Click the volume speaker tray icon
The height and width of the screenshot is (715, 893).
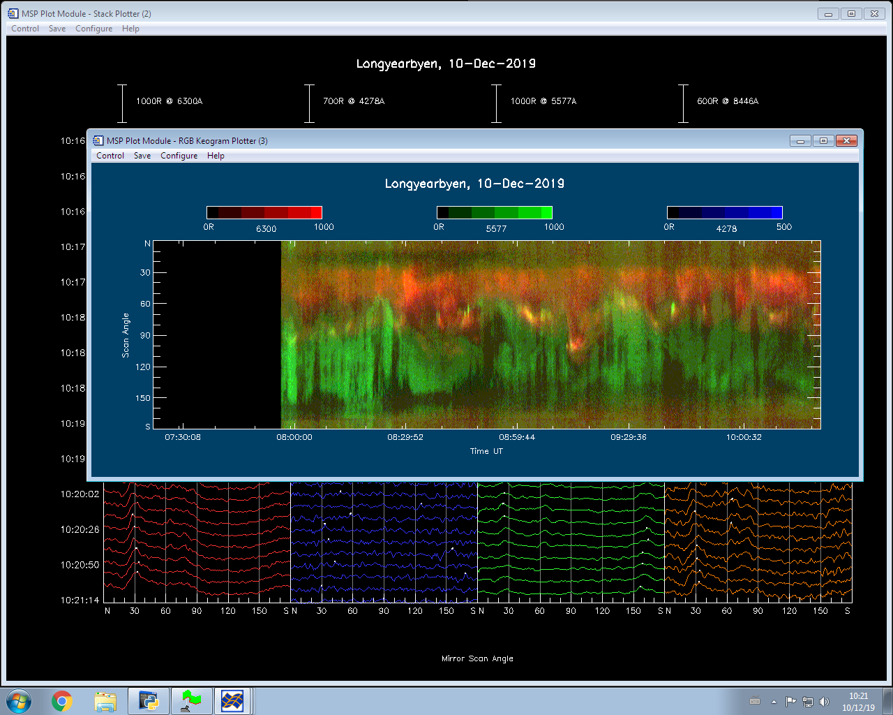[x=824, y=702]
